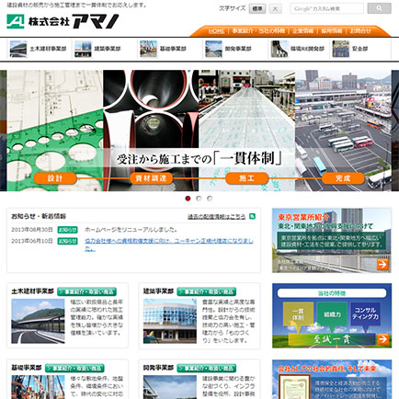Switch to the second carousel slide dot
Image resolution: width=399 pixels, height=399 pixels.
click(199, 199)
